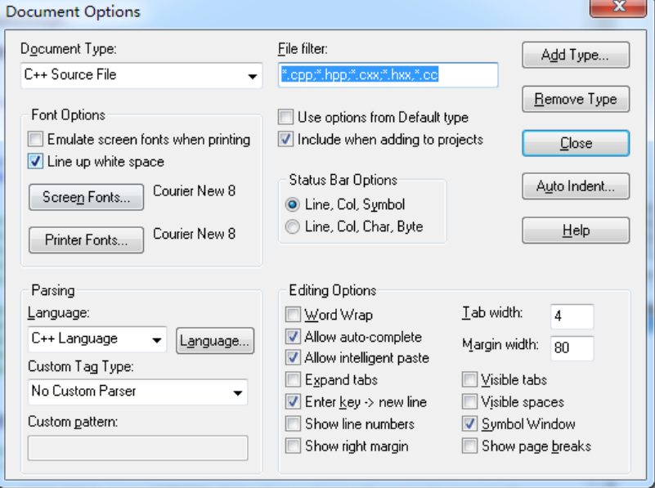The height and width of the screenshot is (488, 655).
Task: Disable the Symbol Window checkbox
Action: click(469, 423)
